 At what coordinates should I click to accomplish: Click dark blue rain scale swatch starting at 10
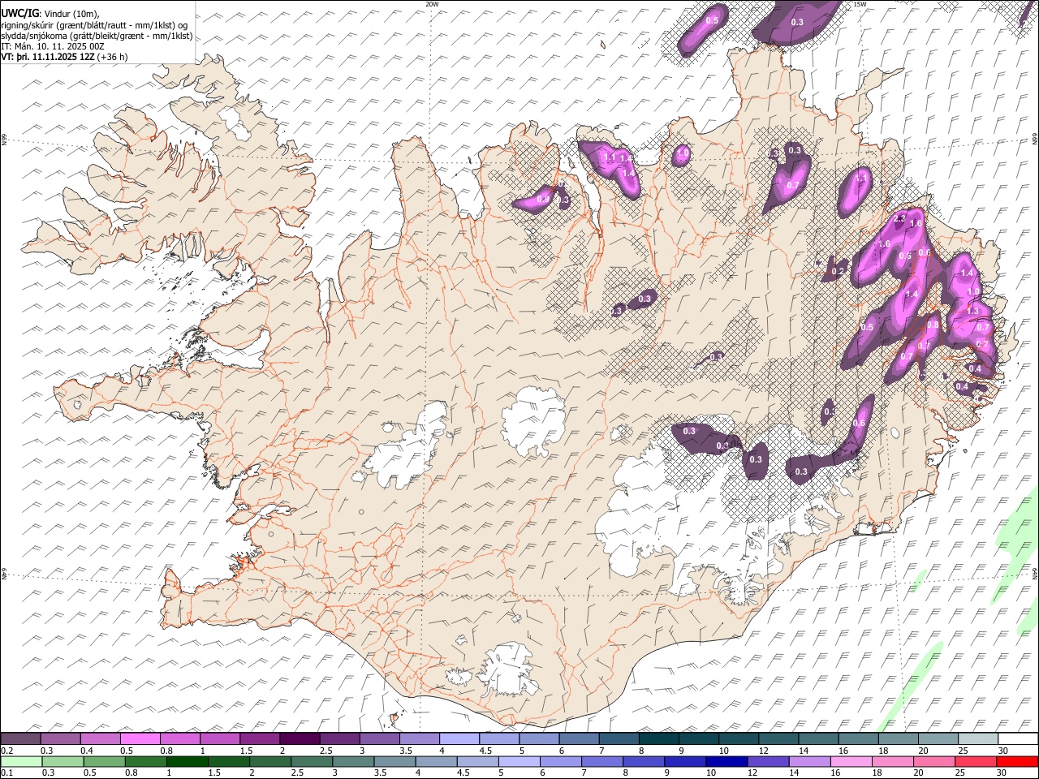click(x=726, y=761)
